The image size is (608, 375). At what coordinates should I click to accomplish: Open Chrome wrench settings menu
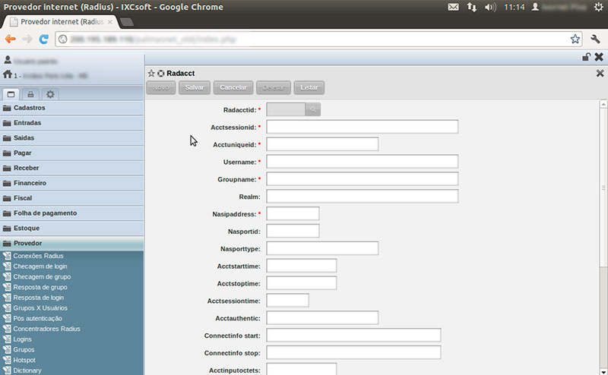pyautogui.click(x=595, y=39)
